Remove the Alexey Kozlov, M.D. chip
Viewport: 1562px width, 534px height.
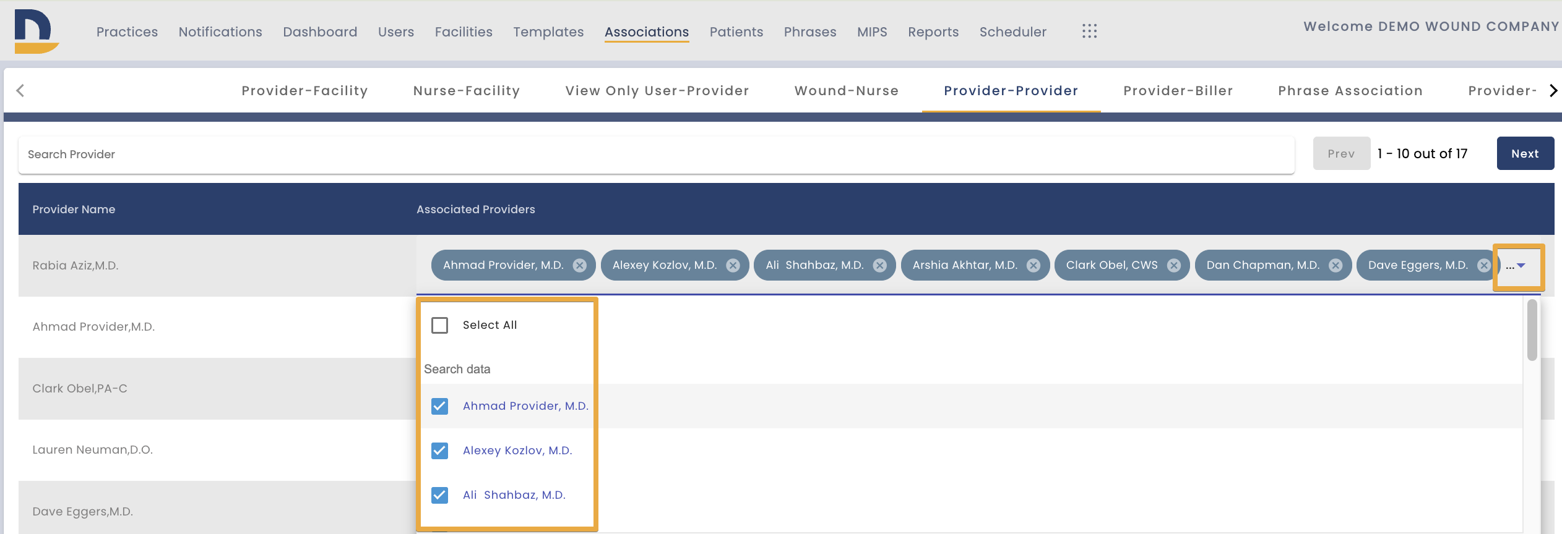tap(733, 265)
